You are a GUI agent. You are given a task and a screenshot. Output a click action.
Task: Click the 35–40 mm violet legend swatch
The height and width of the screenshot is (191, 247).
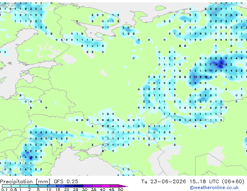click(97, 186)
